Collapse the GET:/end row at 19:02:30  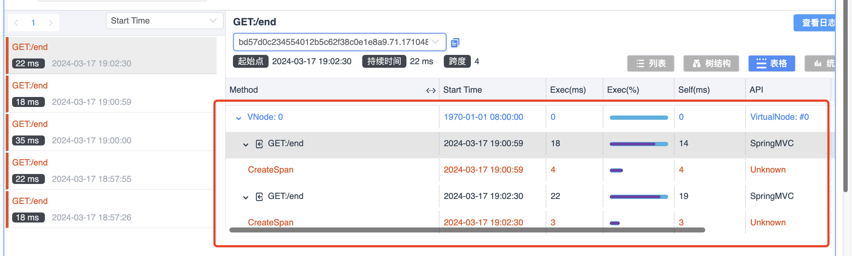pyautogui.click(x=246, y=197)
